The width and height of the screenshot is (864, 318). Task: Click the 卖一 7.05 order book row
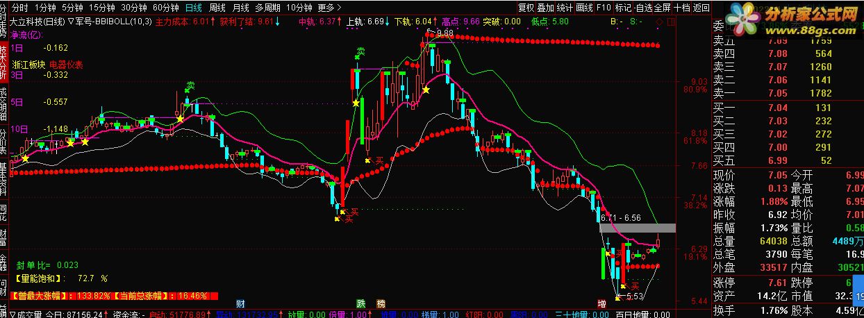pos(772,93)
